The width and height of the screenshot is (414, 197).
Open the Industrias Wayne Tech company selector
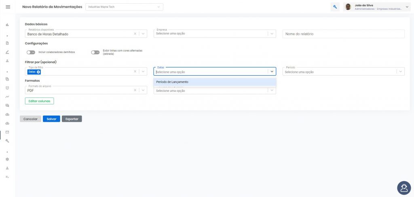[125, 7]
